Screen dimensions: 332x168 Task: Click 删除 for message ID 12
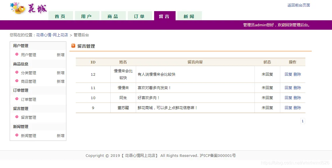click(x=297, y=74)
